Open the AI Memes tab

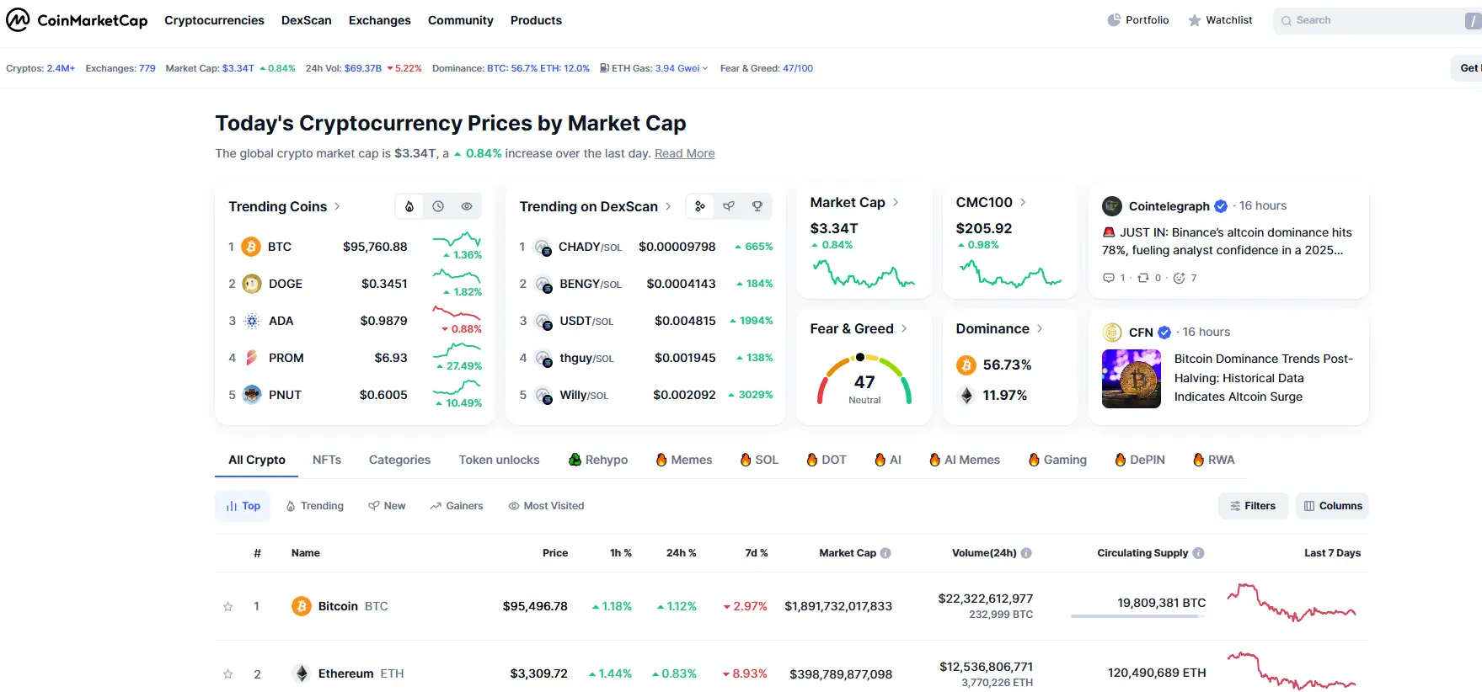coord(965,460)
